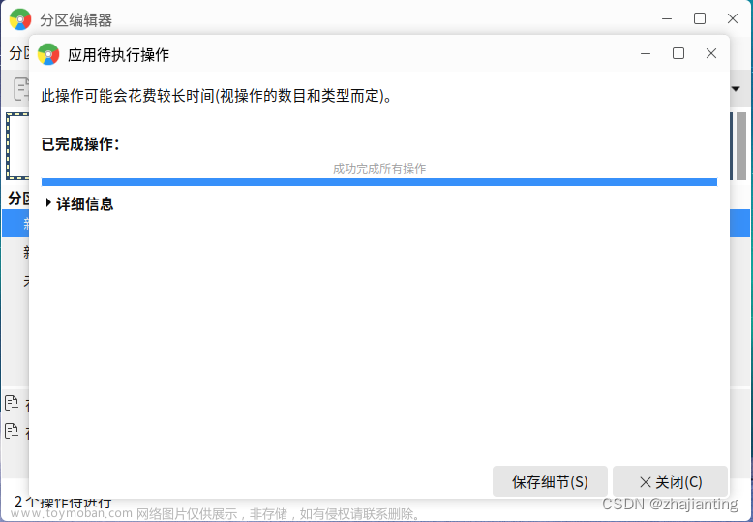Click the partition graphic in main window
Screen dimensions: 753x522
pyautogui.click(x=17, y=146)
